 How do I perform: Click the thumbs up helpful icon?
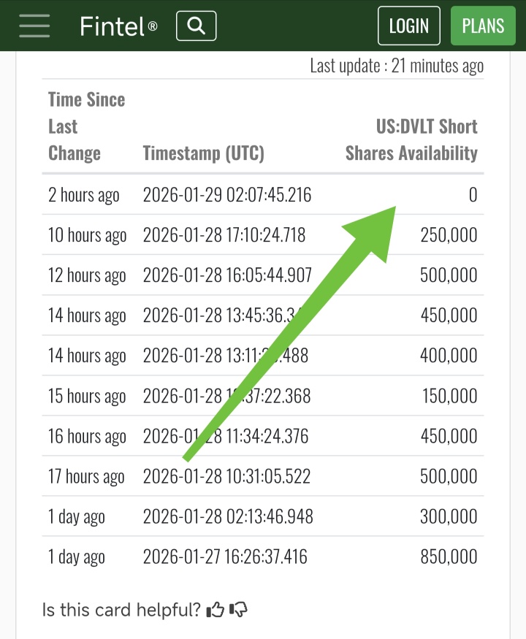coord(216,610)
